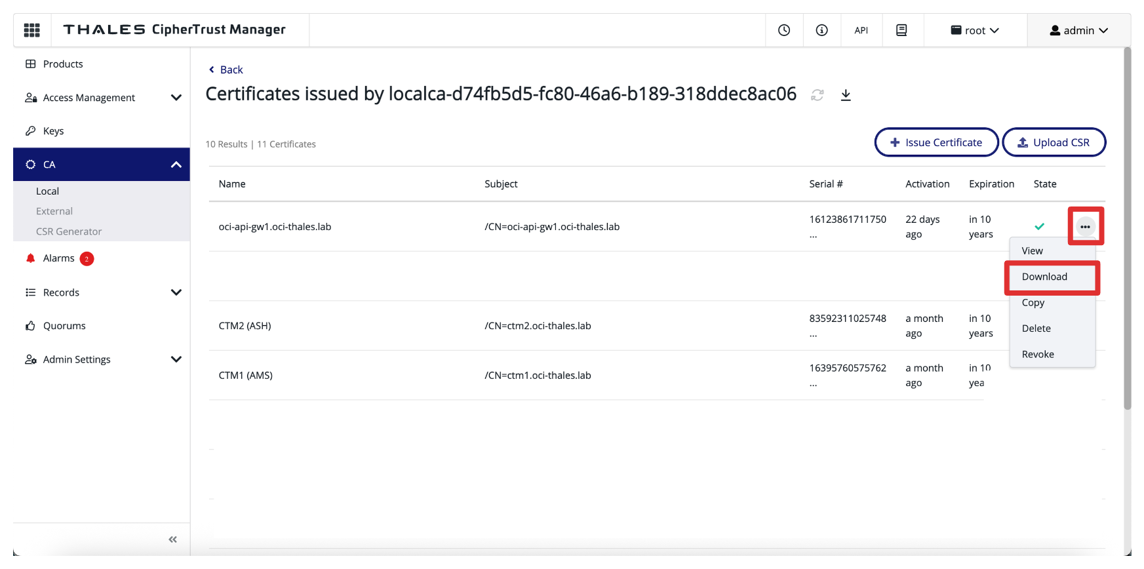Viewport: 1144px width, 569px height.
Task: Collapse the CA sidebar section
Action: click(x=176, y=165)
